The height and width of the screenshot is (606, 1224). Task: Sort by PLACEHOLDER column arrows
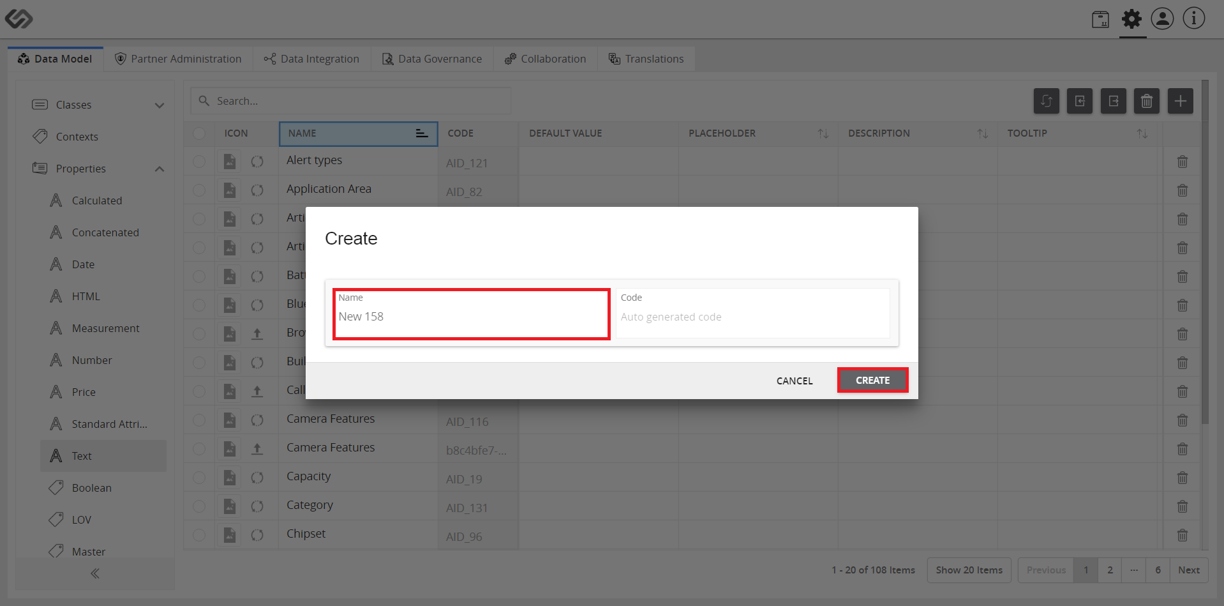tap(823, 133)
